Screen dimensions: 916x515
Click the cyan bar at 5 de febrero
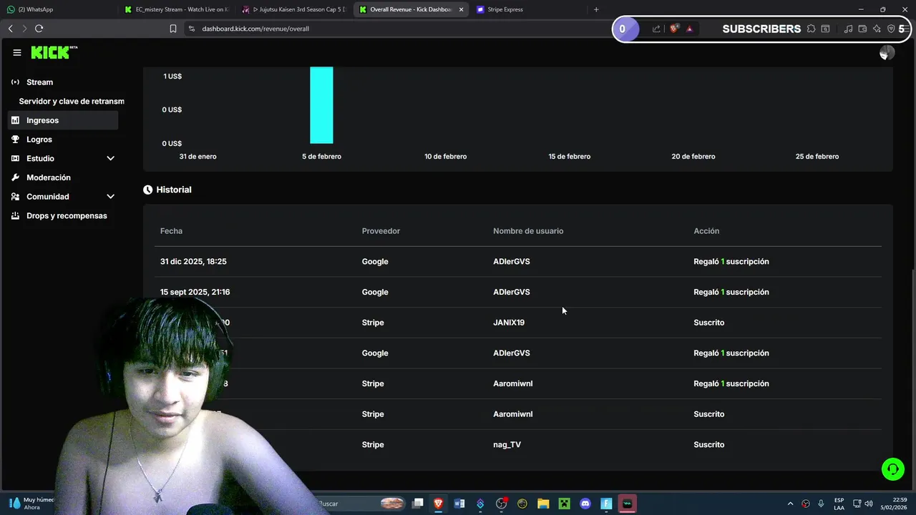[321, 105]
